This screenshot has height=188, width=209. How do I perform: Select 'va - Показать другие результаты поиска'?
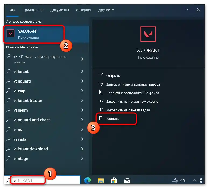(40, 59)
